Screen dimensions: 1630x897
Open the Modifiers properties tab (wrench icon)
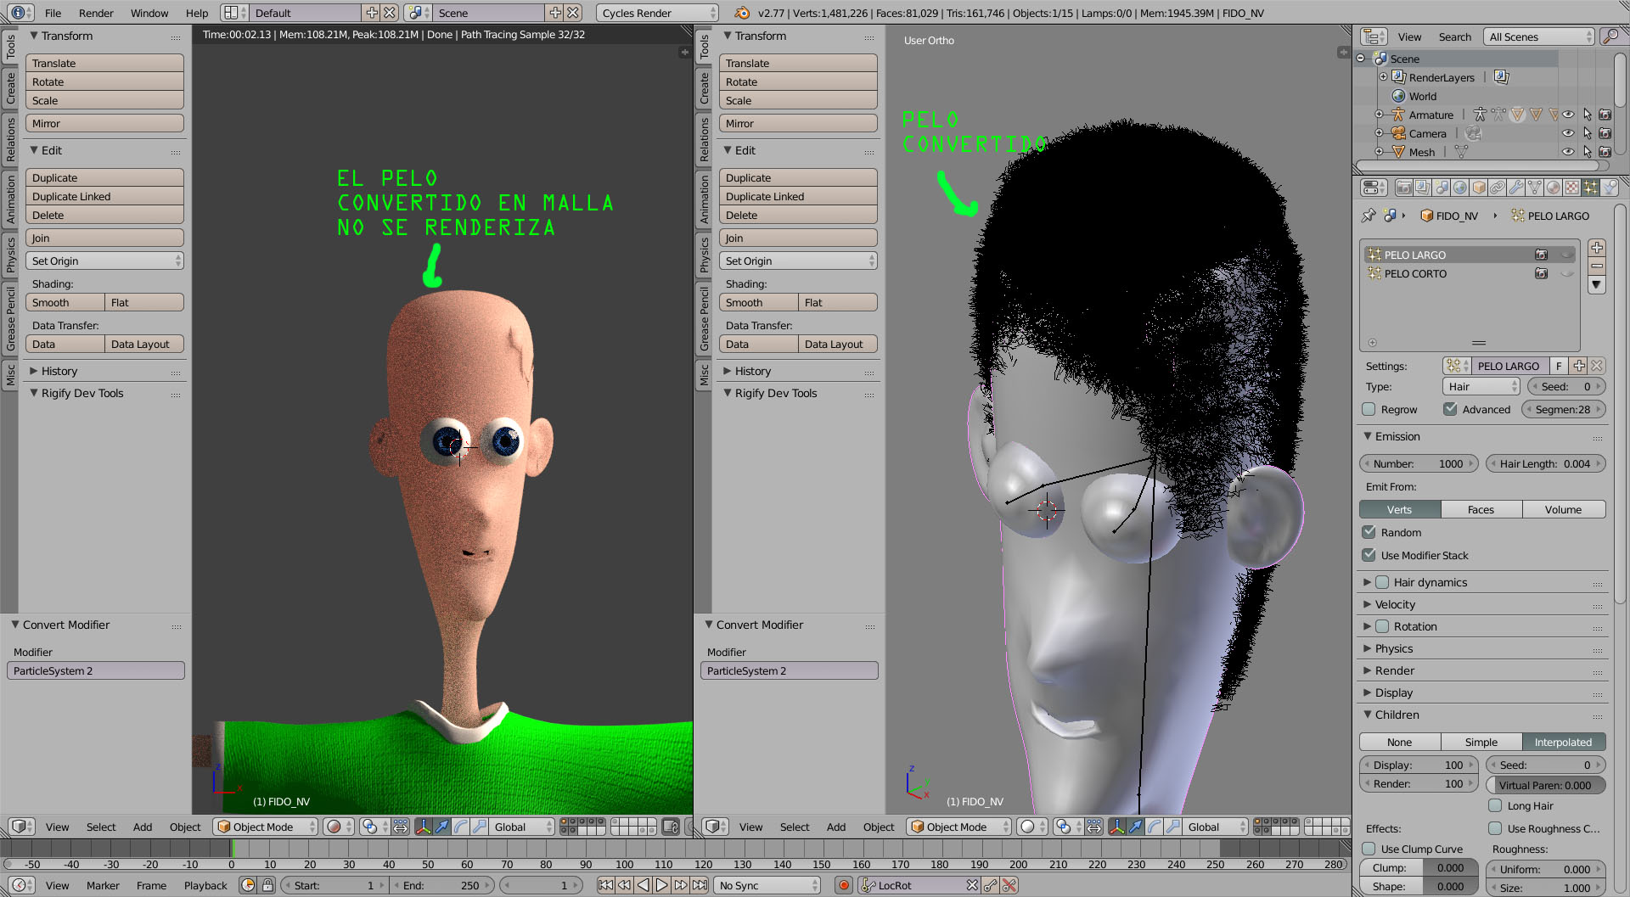(1515, 188)
